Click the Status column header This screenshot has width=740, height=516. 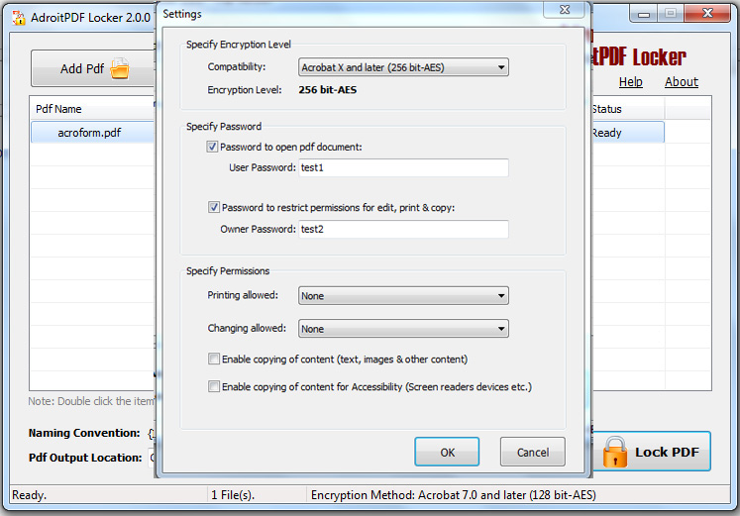point(628,109)
